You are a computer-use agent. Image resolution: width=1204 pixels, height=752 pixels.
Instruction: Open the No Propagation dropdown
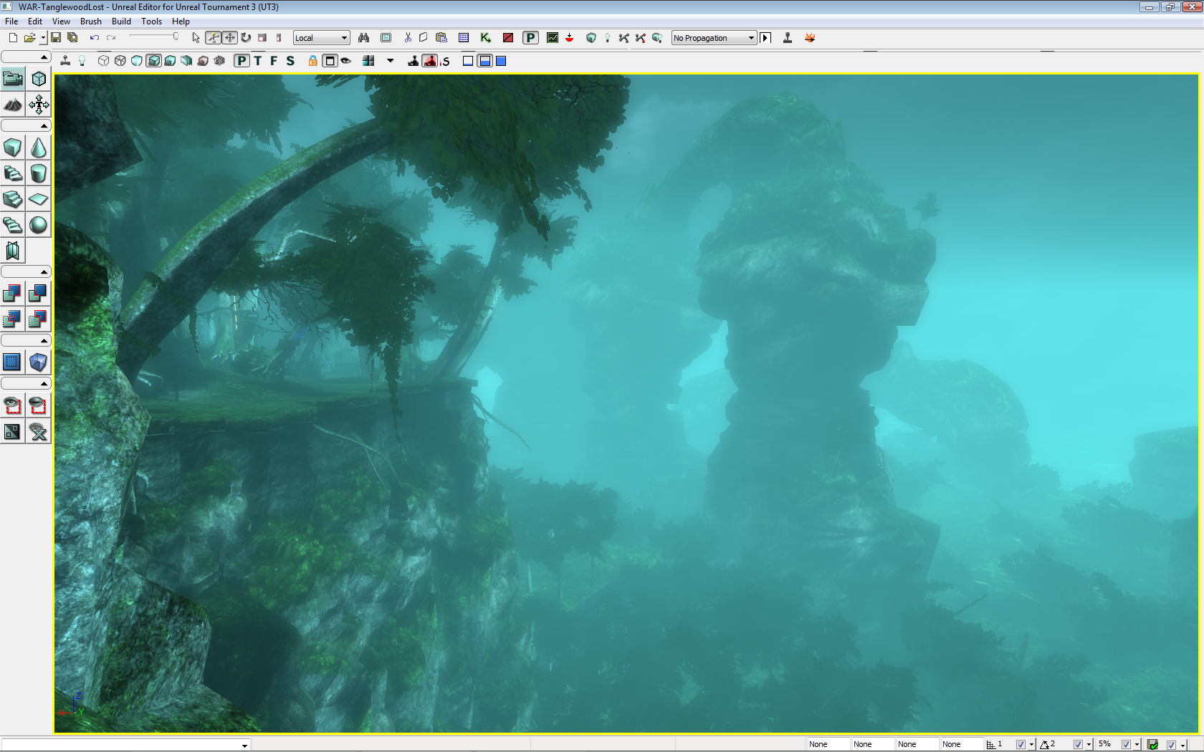[x=714, y=38]
